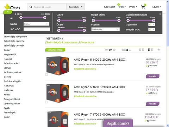169x127 pixels.
Task: Focus the Szó szűrő text field
Action: point(37,29)
